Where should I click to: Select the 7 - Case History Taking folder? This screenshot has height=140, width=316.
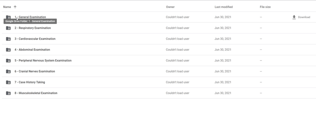[x=30, y=82]
